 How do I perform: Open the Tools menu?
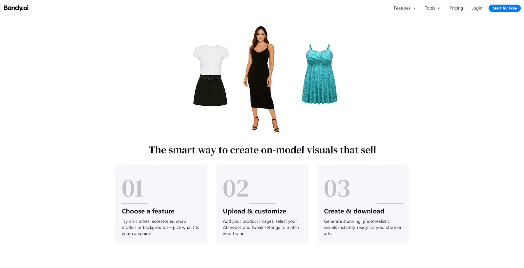[x=432, y=8]
